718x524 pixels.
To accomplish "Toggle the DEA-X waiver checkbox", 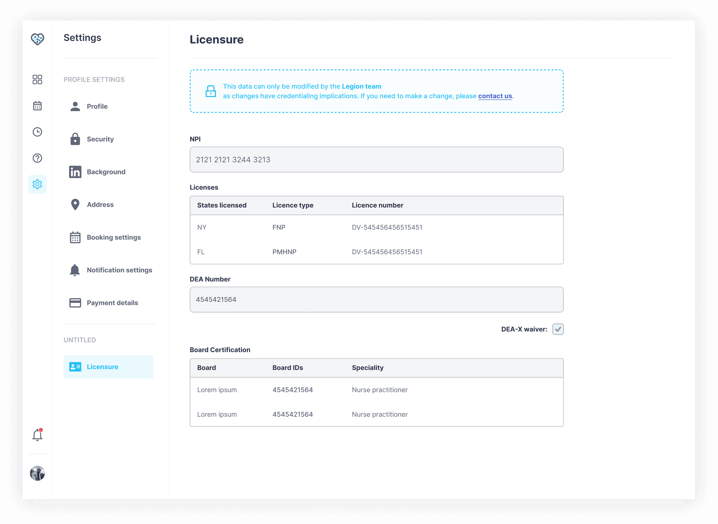I will coord(558,329).
